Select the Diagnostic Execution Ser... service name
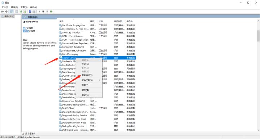The image size is (260, 139). click(75, 112)
